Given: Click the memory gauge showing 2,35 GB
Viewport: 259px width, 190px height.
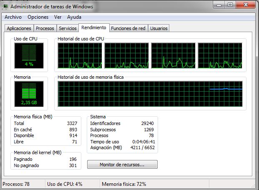Looking at the screenshot, I should tap(29, 94).
